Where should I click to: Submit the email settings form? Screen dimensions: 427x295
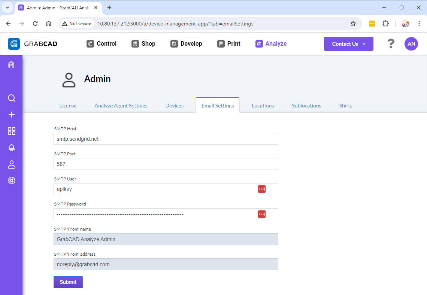(68, 282)
